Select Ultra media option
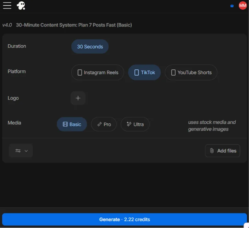The height and width of the screenshot is (228, 249). click(135, 124)
